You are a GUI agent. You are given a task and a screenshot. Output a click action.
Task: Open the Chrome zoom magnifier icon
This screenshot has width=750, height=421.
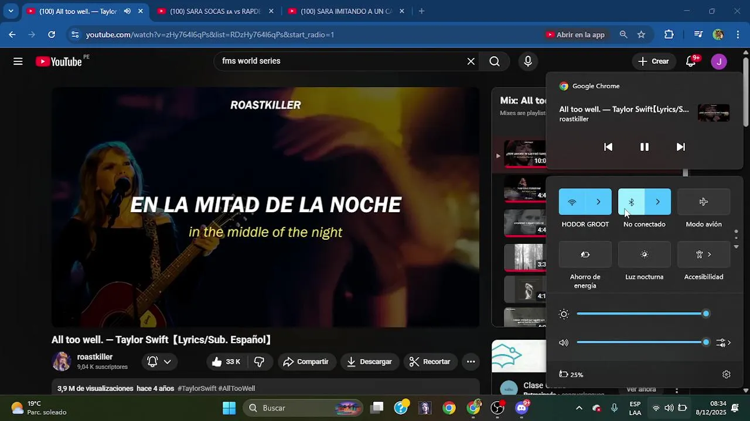pyautogui.click(x=623, y=34)
